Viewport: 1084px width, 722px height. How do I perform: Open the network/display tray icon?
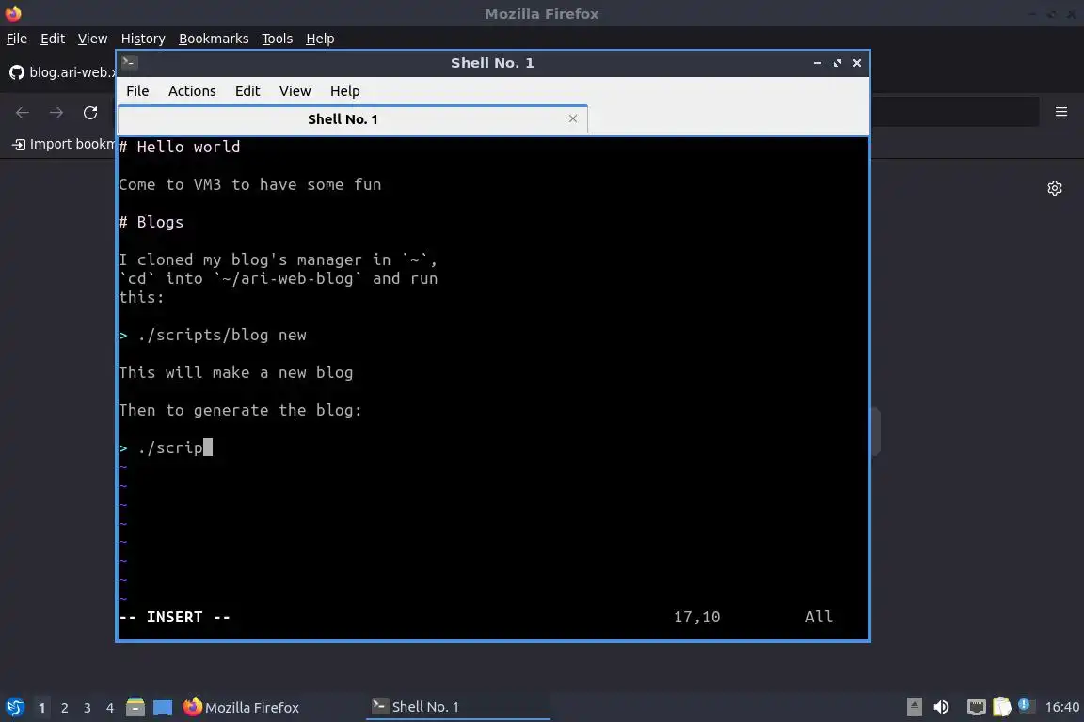point(976,707)
